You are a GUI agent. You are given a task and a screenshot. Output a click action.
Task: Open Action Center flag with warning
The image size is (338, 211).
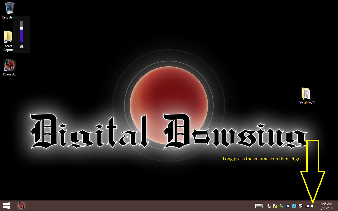(275, 206)
